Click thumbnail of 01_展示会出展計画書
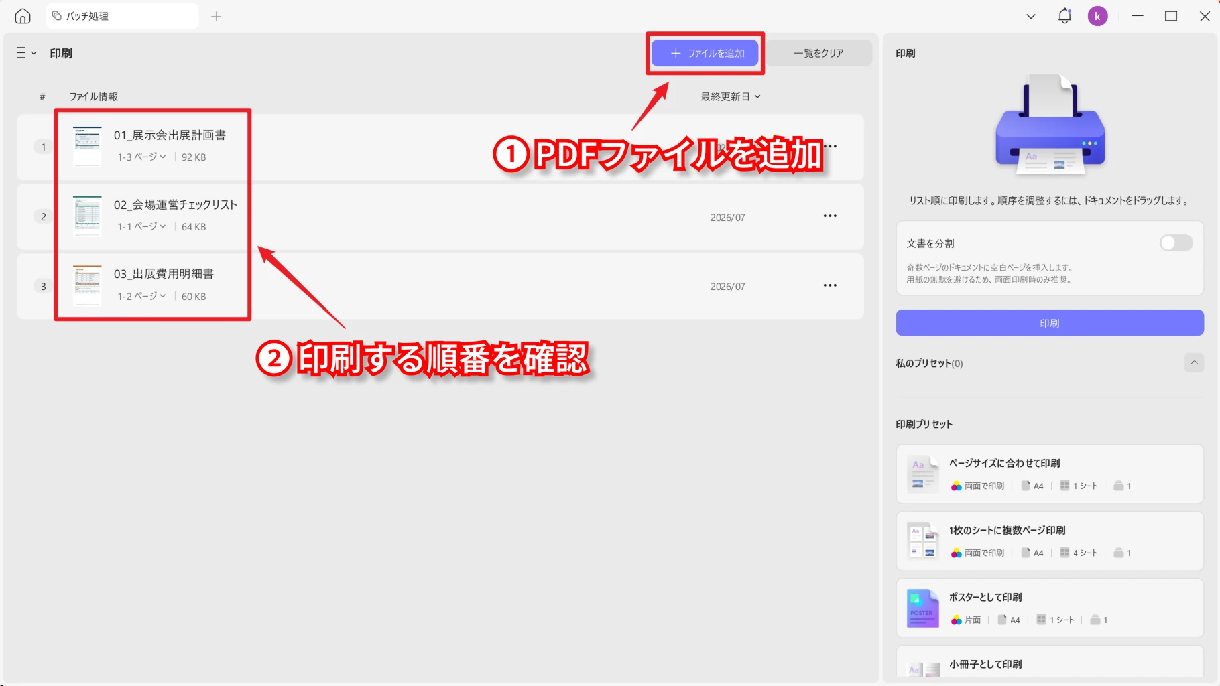Image resolution: width=1220 pixels, height=686 pixels. tap(87, 147)
